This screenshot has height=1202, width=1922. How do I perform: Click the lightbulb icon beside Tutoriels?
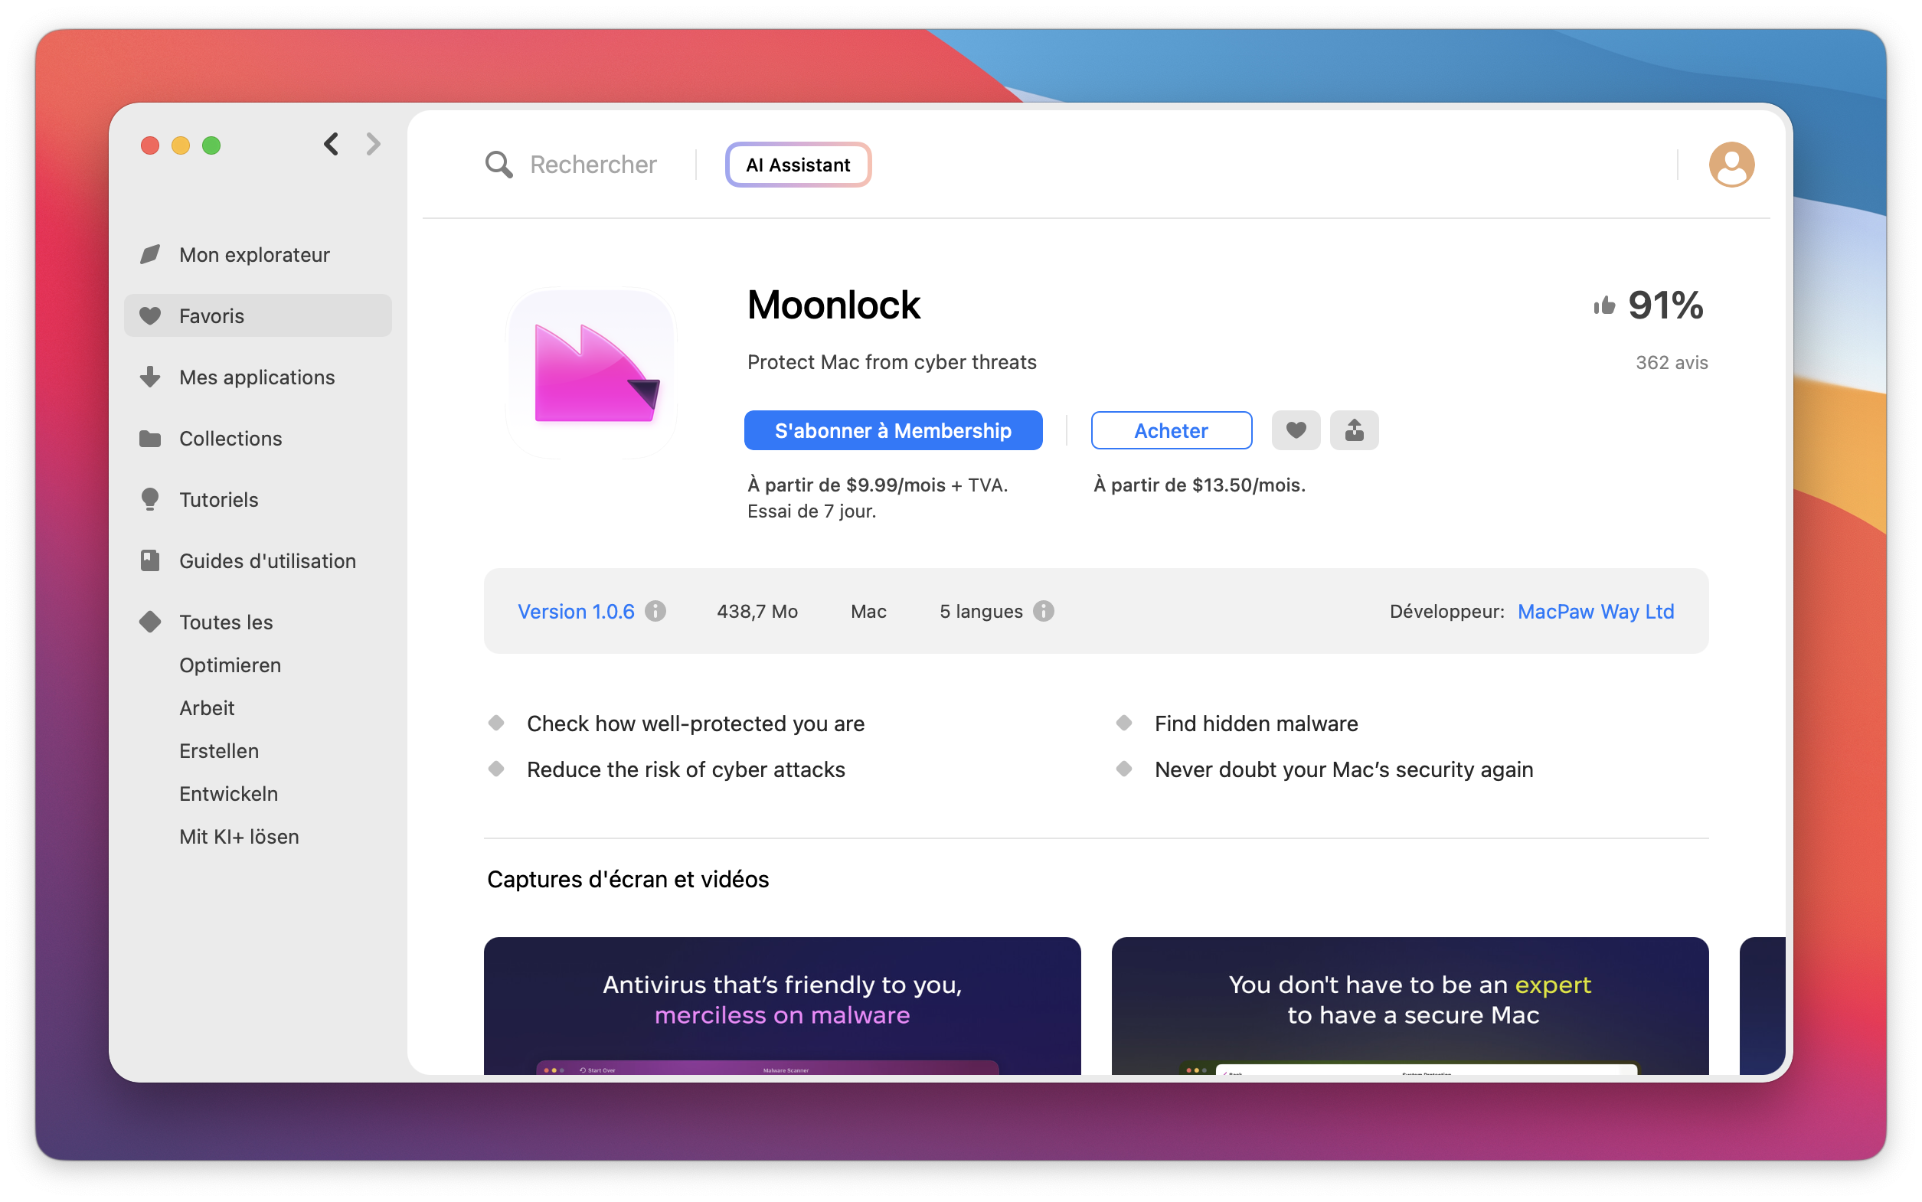pos(150,499)
